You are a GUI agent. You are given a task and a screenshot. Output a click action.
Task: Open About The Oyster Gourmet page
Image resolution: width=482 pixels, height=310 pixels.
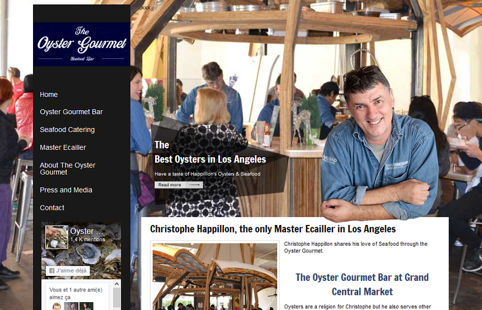coord(68,168)
